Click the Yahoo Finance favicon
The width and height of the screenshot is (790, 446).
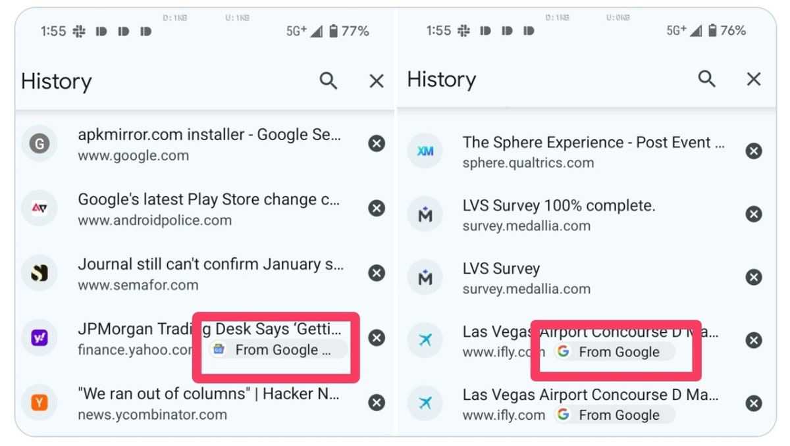[x=39, y=337]
